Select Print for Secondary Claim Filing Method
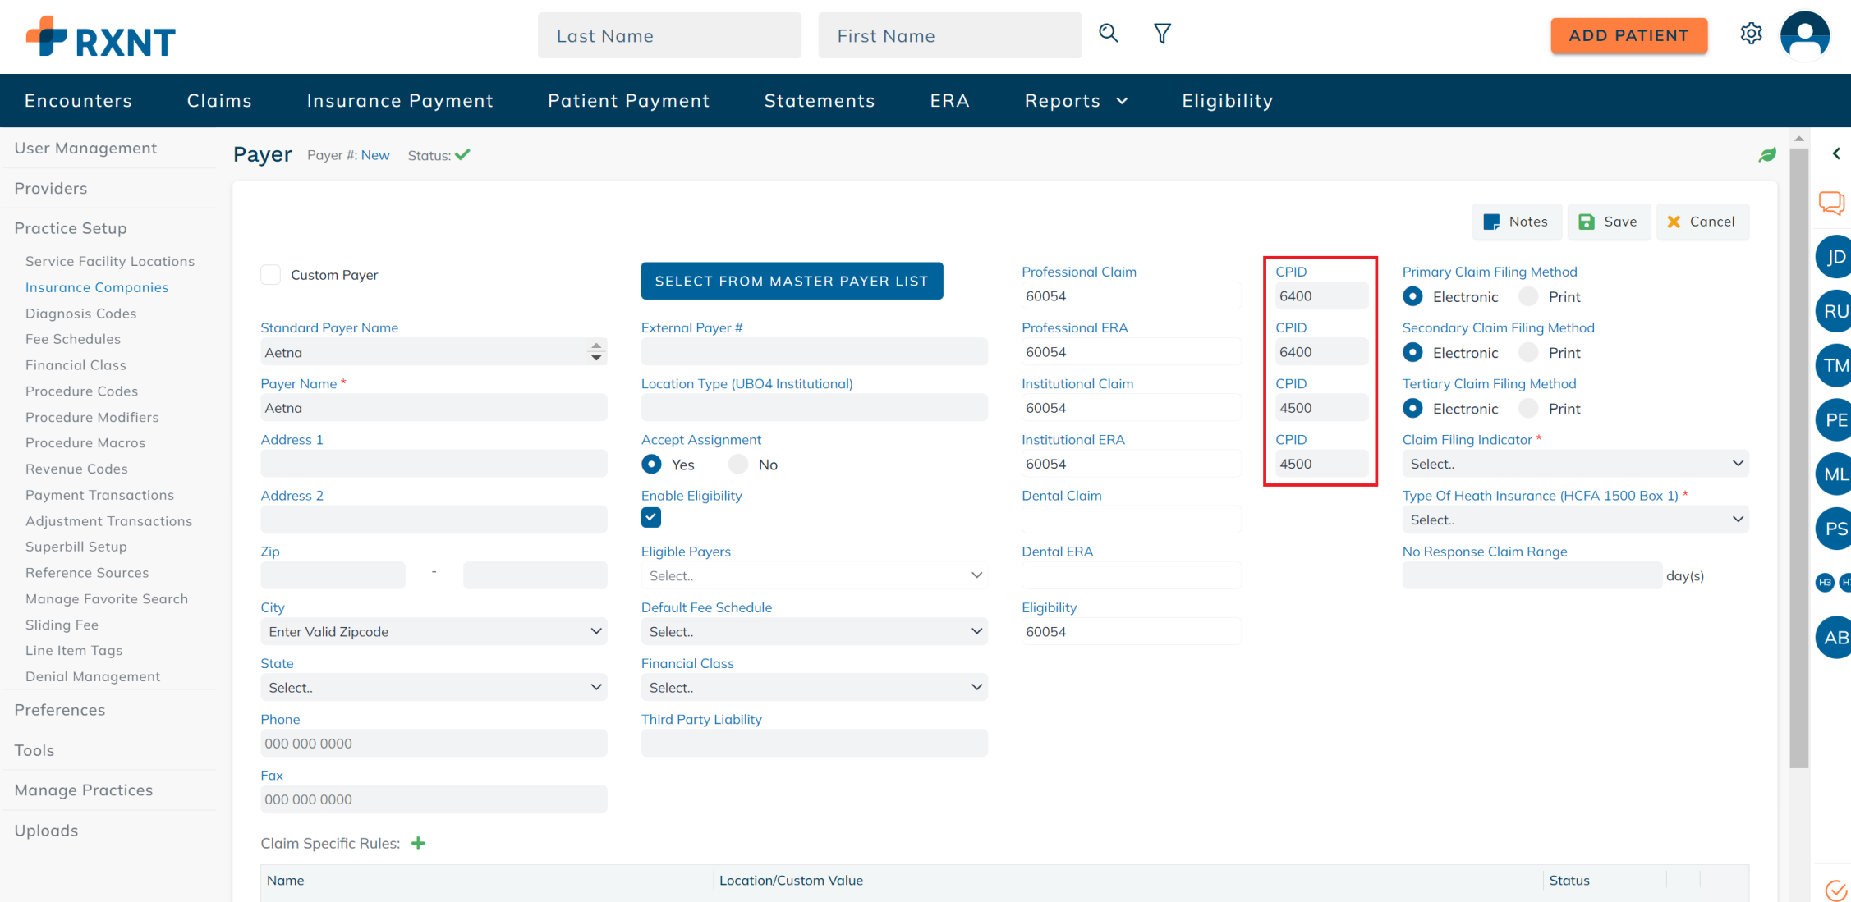1851x902 pixels. click(x=1528, y=352)
